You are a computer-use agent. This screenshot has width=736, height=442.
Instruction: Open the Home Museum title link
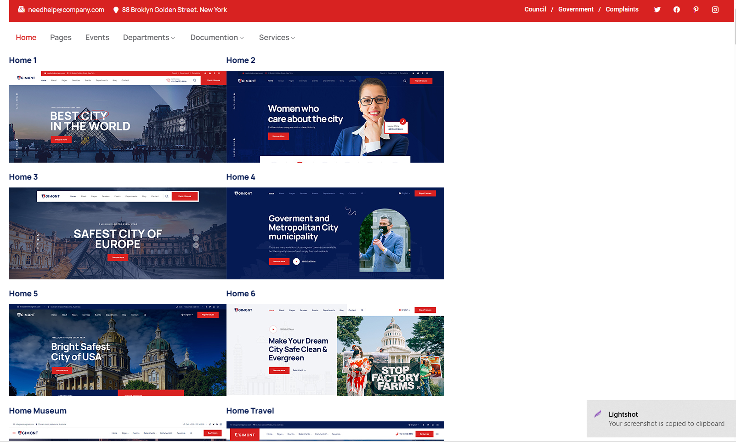point(38,411)
